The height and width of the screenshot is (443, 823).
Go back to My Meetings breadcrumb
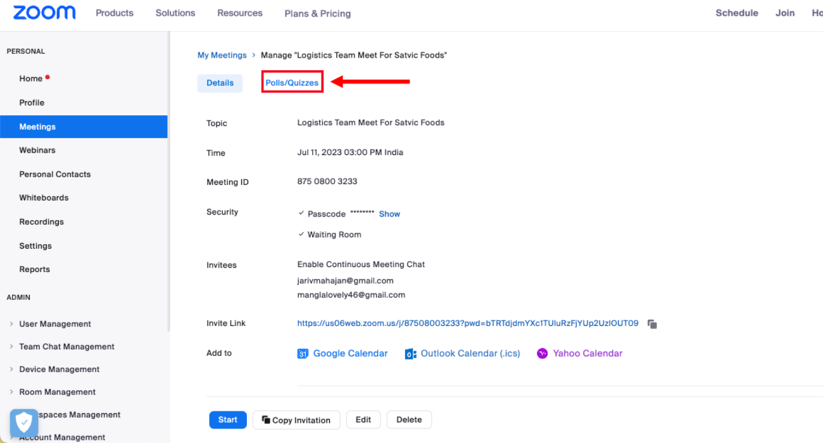click(222, 55)
